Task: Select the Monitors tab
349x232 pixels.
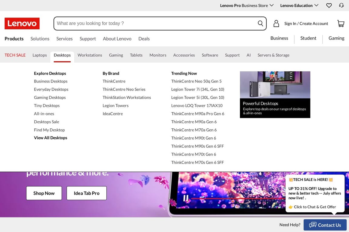Action: pyautogui.click(x=158, y=55)
